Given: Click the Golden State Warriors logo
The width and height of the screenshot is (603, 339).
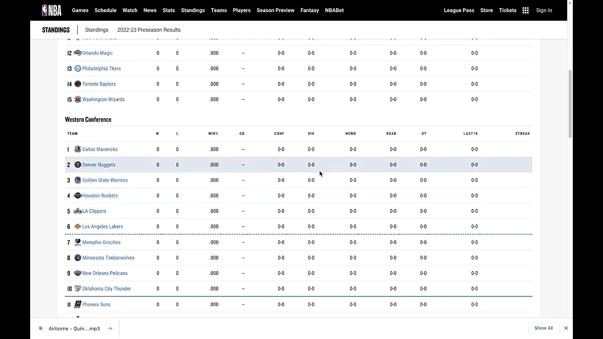Looking at the screenshot, I should coord(78,180).
